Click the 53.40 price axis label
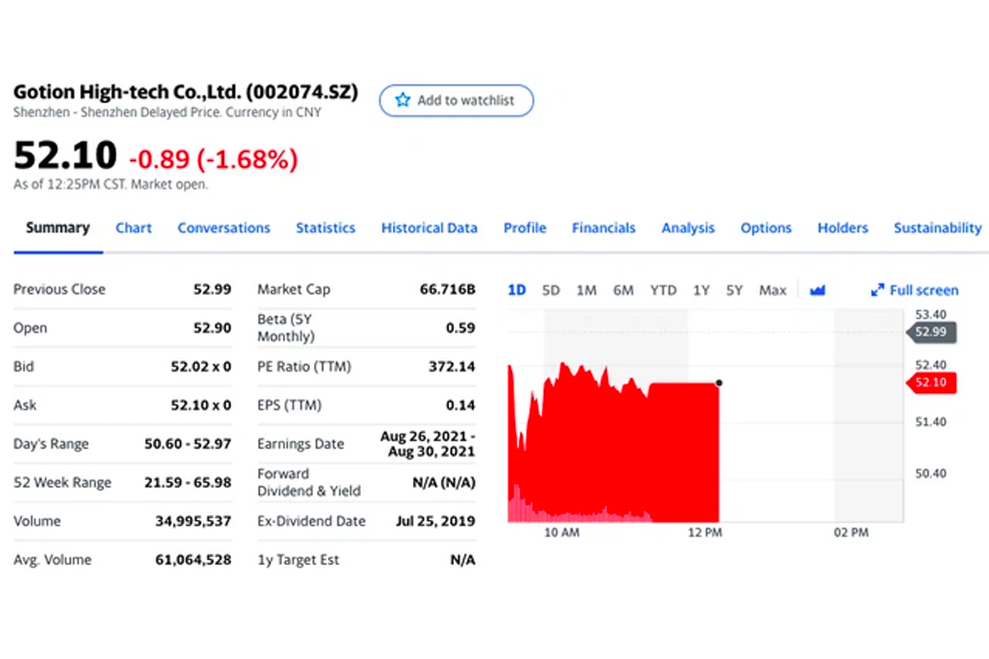 point(930,314)
